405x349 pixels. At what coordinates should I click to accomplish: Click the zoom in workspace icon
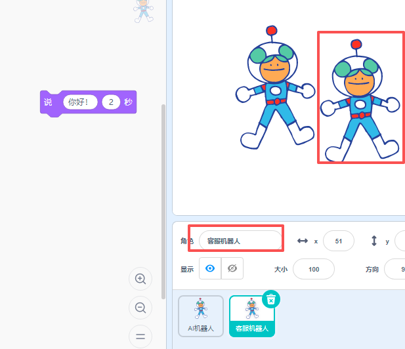coord(140,279)
